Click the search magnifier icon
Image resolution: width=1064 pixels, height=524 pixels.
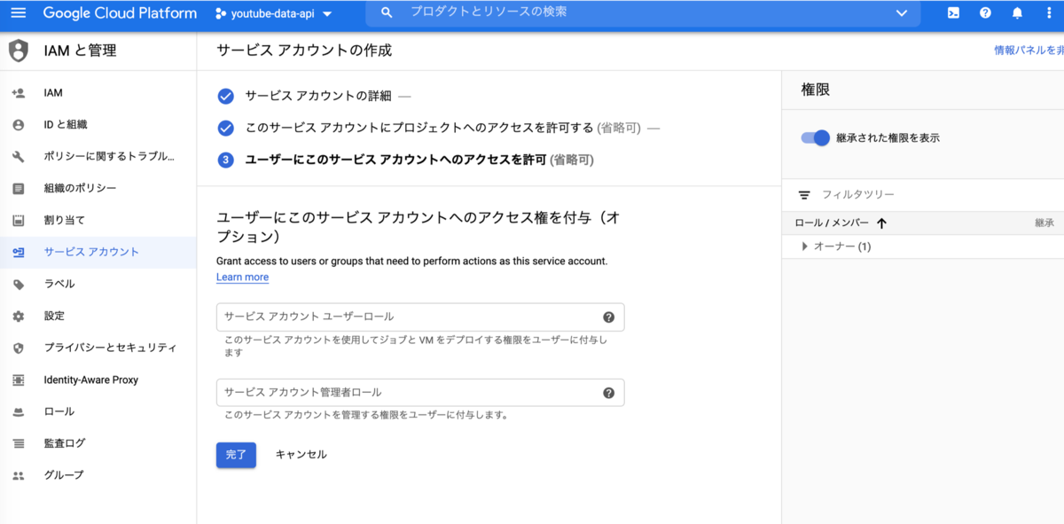386,12
